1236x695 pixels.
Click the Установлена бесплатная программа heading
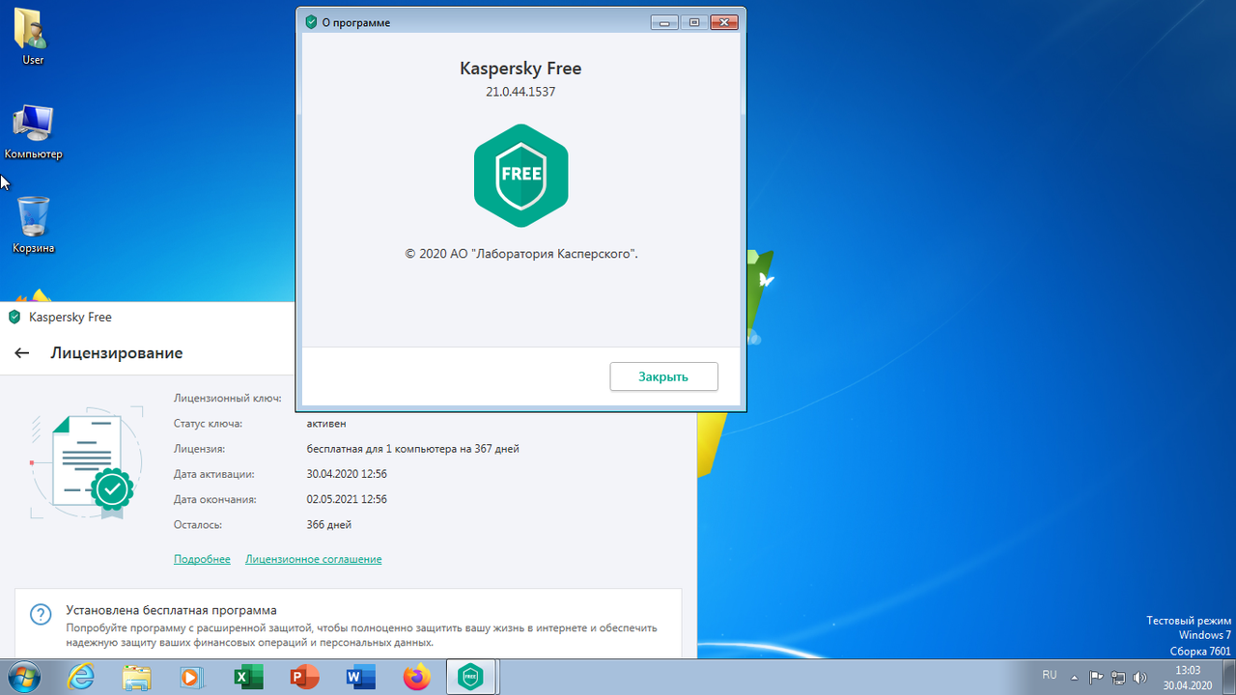tap(171, 610)
